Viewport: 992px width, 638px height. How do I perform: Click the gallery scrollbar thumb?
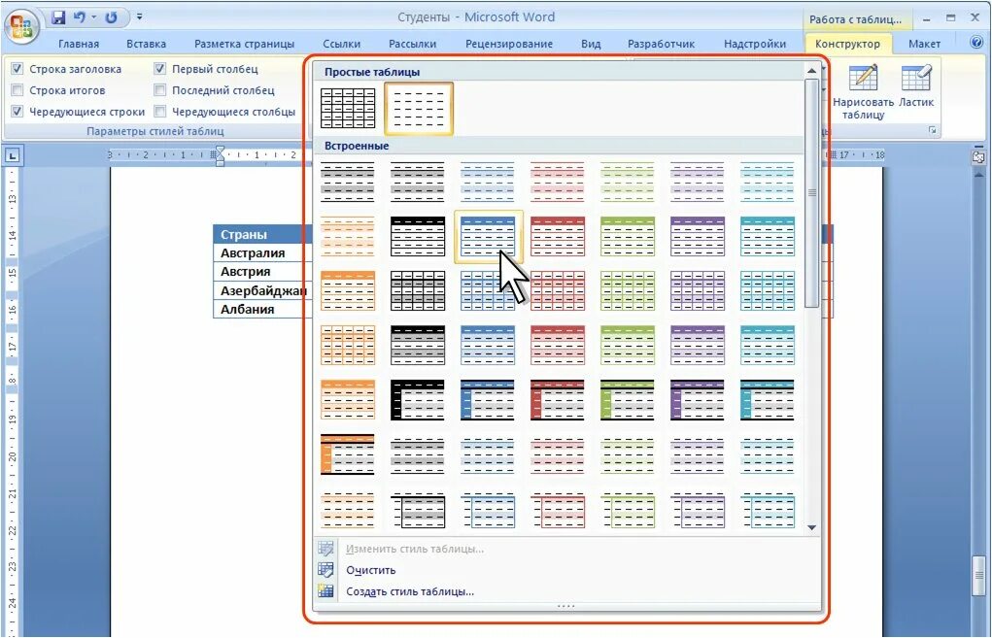pyautogui.click(x=811, y=193)
